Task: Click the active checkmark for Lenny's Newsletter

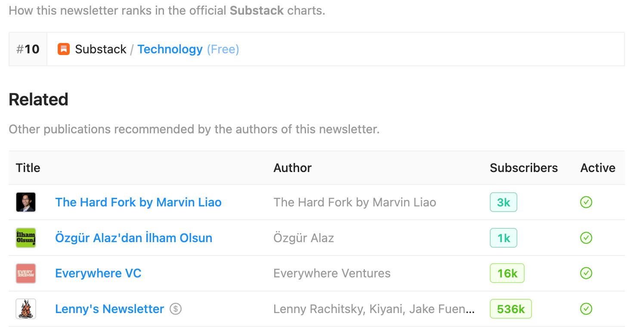Action: [x=586, y=309]
